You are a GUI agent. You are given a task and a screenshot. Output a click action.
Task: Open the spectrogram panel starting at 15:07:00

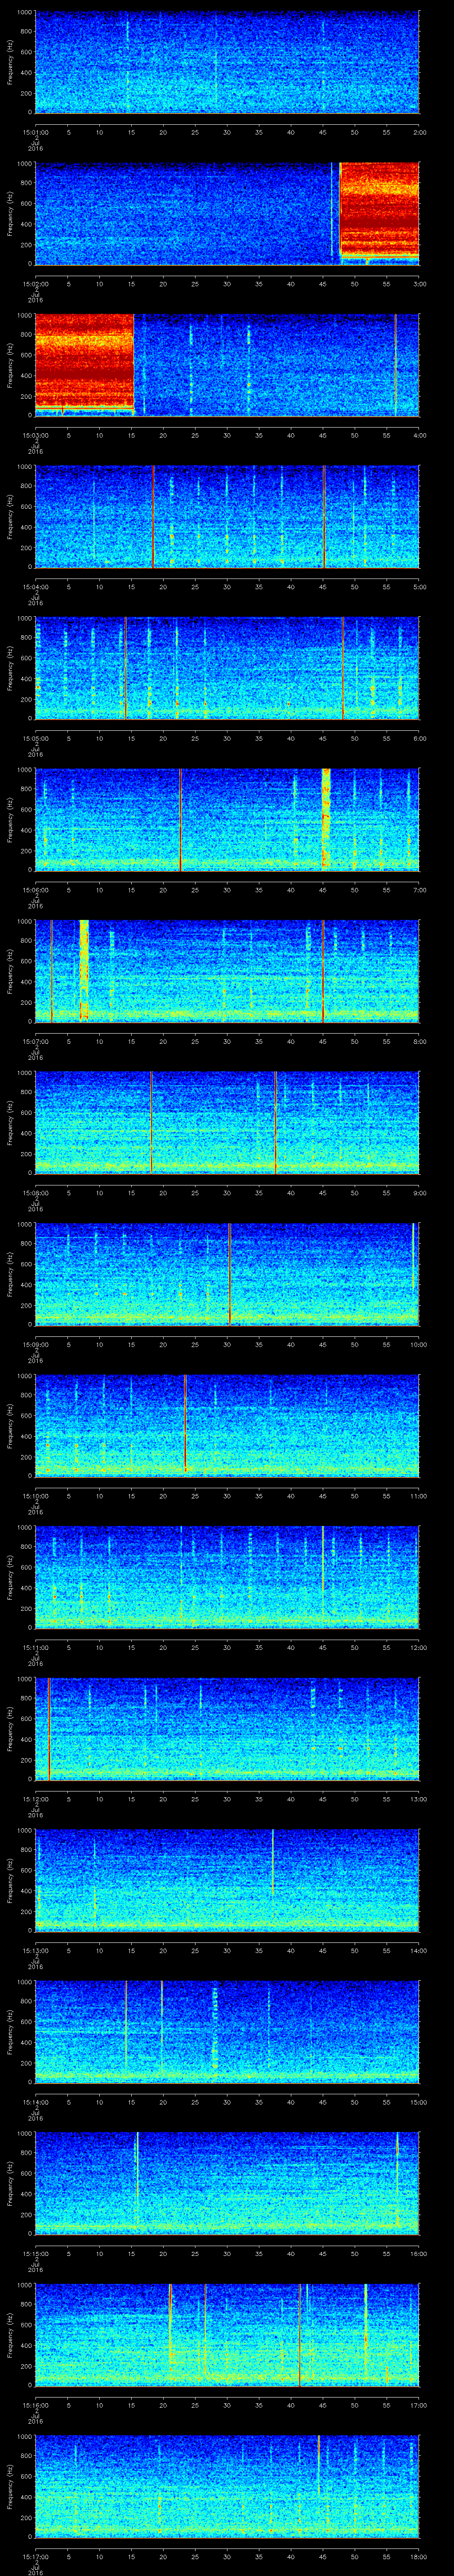[x=227, y=971]
